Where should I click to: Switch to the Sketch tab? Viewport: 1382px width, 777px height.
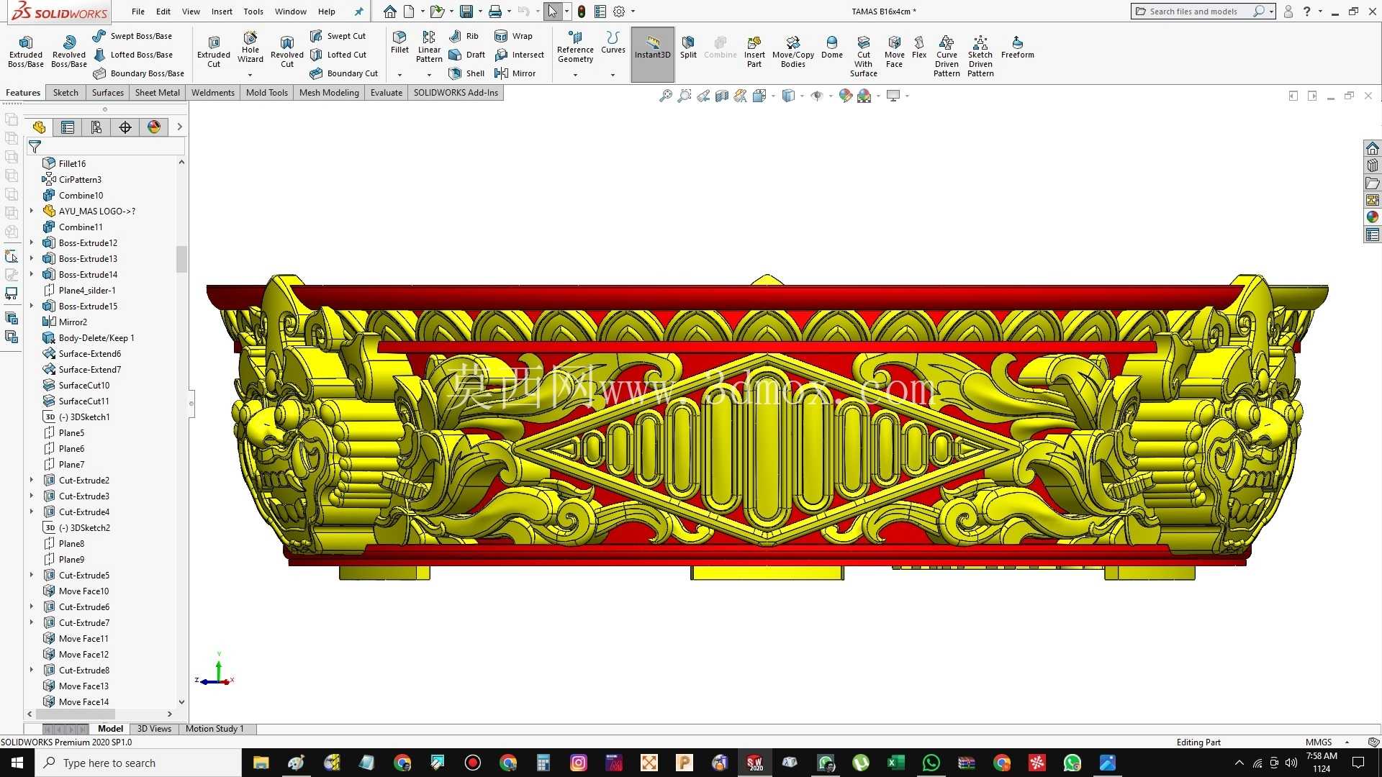[66, 93]
